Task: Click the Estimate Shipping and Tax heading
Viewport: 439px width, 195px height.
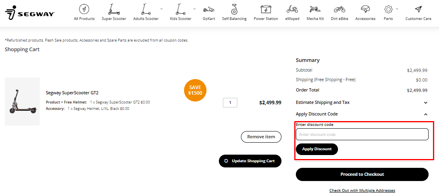Action: click(322, 102)
